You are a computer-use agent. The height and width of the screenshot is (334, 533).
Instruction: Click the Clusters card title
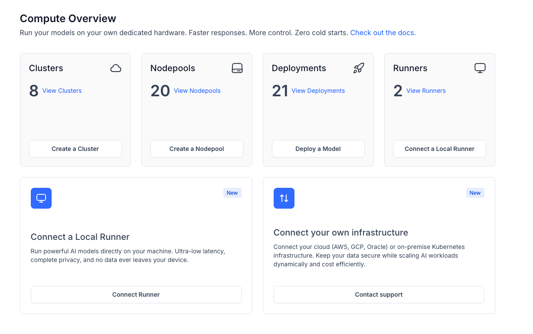pos(46,68)
